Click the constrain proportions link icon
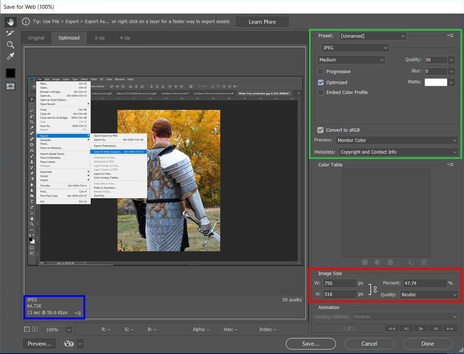The width and height of the screenshot is (464, 354). click(375, 289)
